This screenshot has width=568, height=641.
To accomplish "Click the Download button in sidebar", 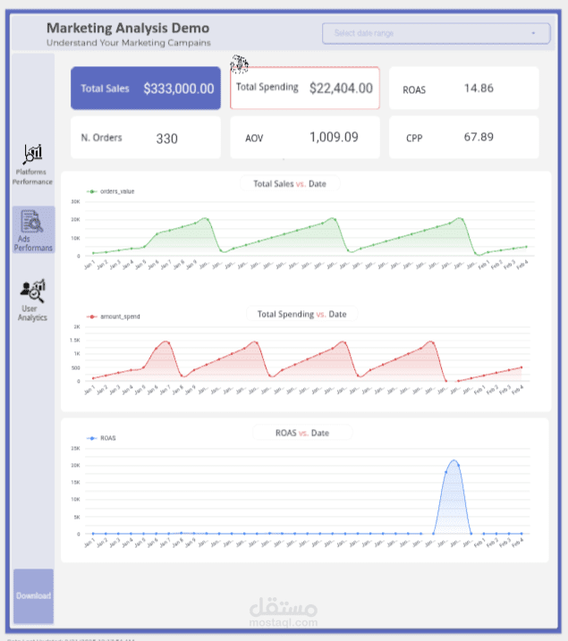I will click(33, 596).
